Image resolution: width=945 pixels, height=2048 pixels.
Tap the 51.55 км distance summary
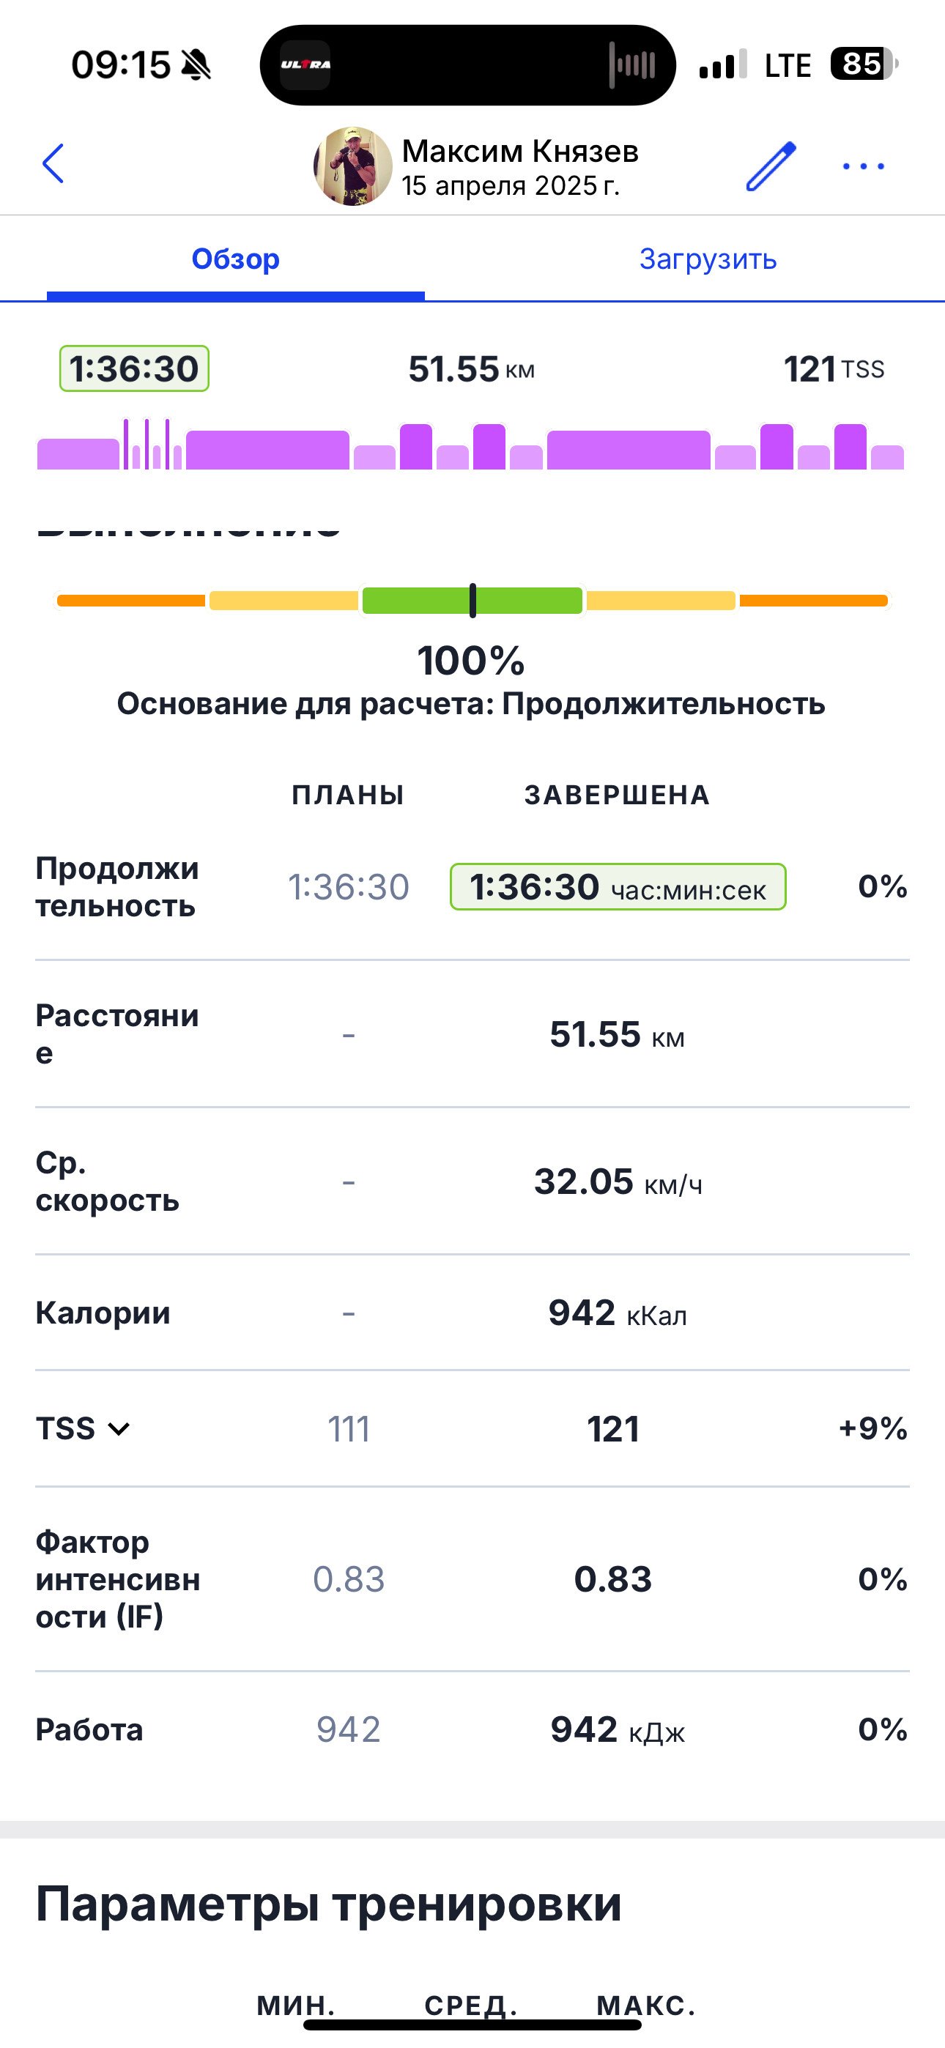tap(472, 369)
